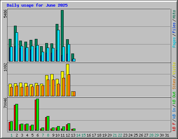Click the Pages legend label

point(174,42)
